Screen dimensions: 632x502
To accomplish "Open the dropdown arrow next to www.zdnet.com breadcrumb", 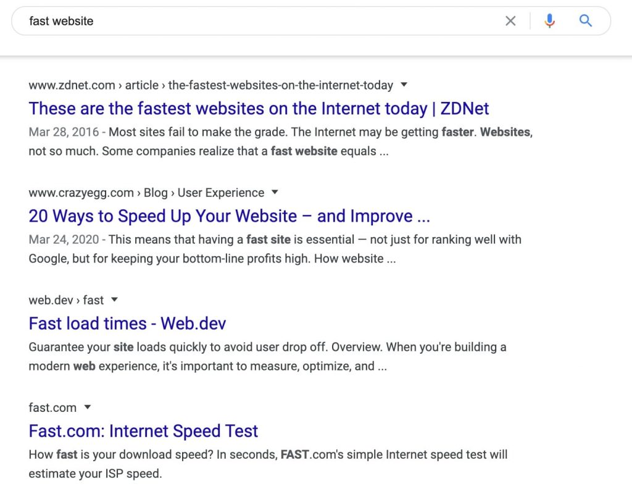I will (403, 85).
